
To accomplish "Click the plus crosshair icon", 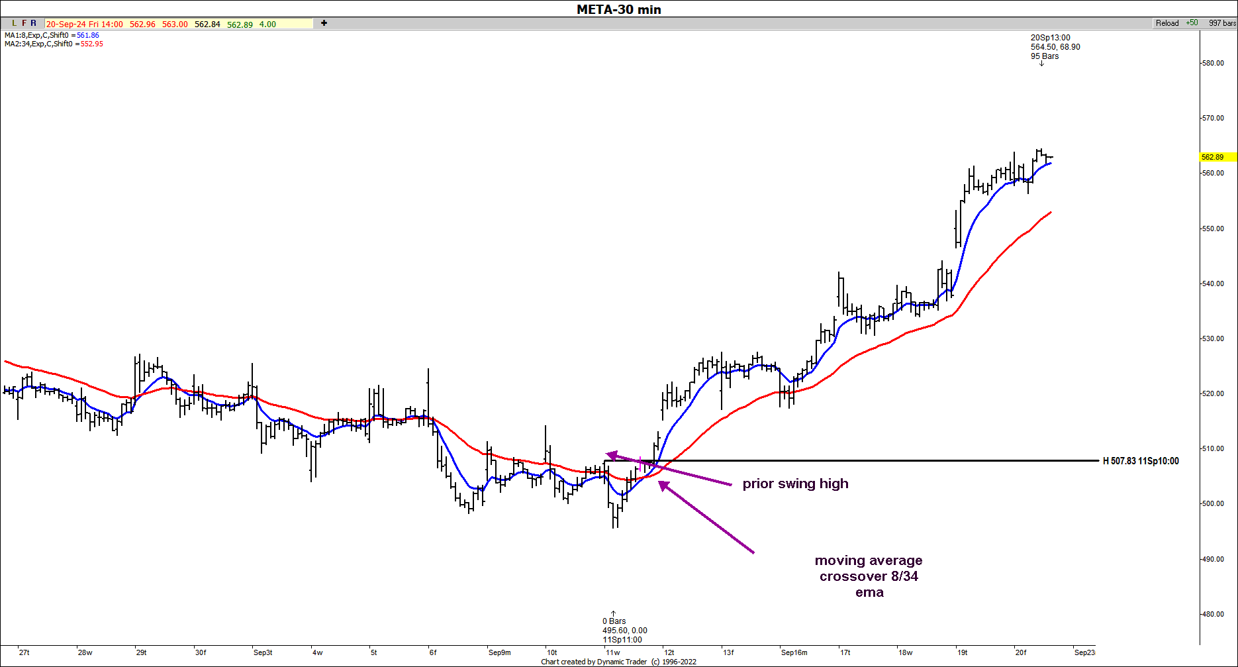I will click(324, 23).
